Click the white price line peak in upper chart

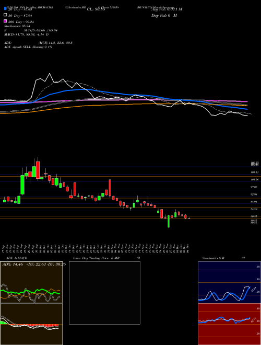50,74
